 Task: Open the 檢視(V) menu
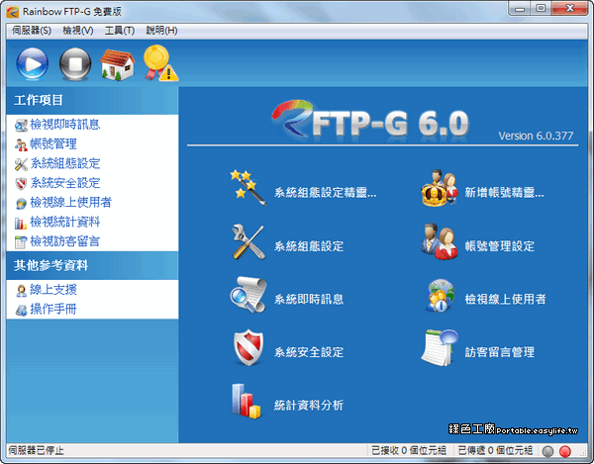[x=77, y=31]
